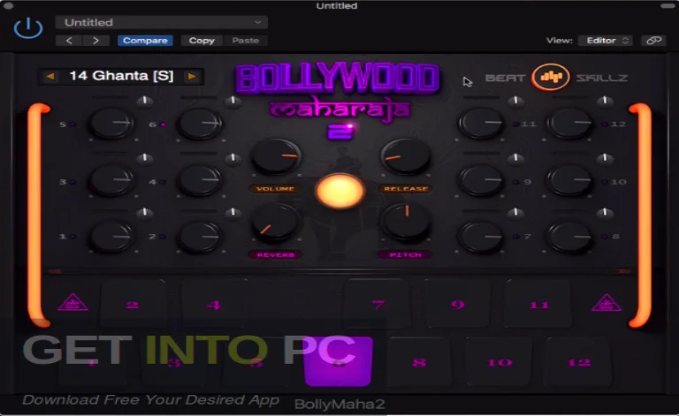679x416 pixels.
Task: Adjust the large knob for channel 8
Action: coord(570,237)
